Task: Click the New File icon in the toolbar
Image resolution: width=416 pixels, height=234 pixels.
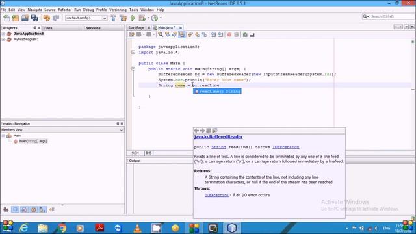Action: pos(6,18)
